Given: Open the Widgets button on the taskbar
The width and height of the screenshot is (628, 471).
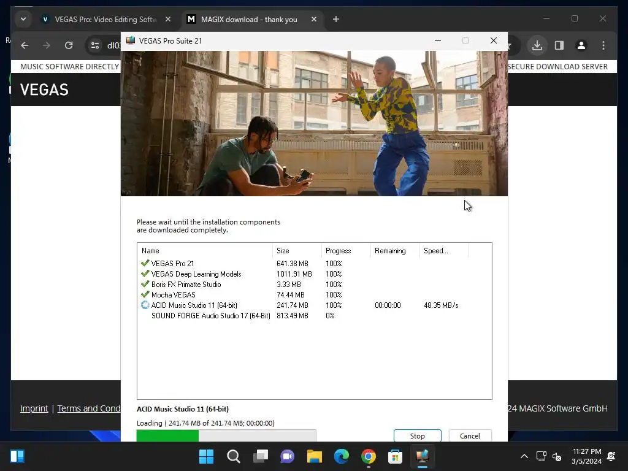Looking at the screenshot, I should pos(17,456).
